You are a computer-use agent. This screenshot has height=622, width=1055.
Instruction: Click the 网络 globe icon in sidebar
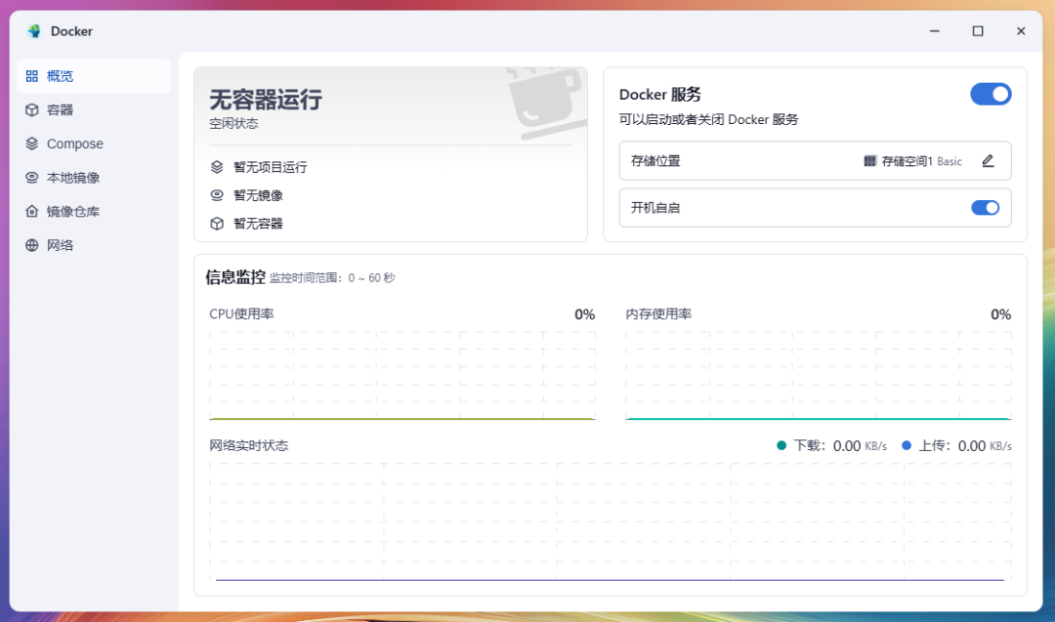click(x=31, y=245)
